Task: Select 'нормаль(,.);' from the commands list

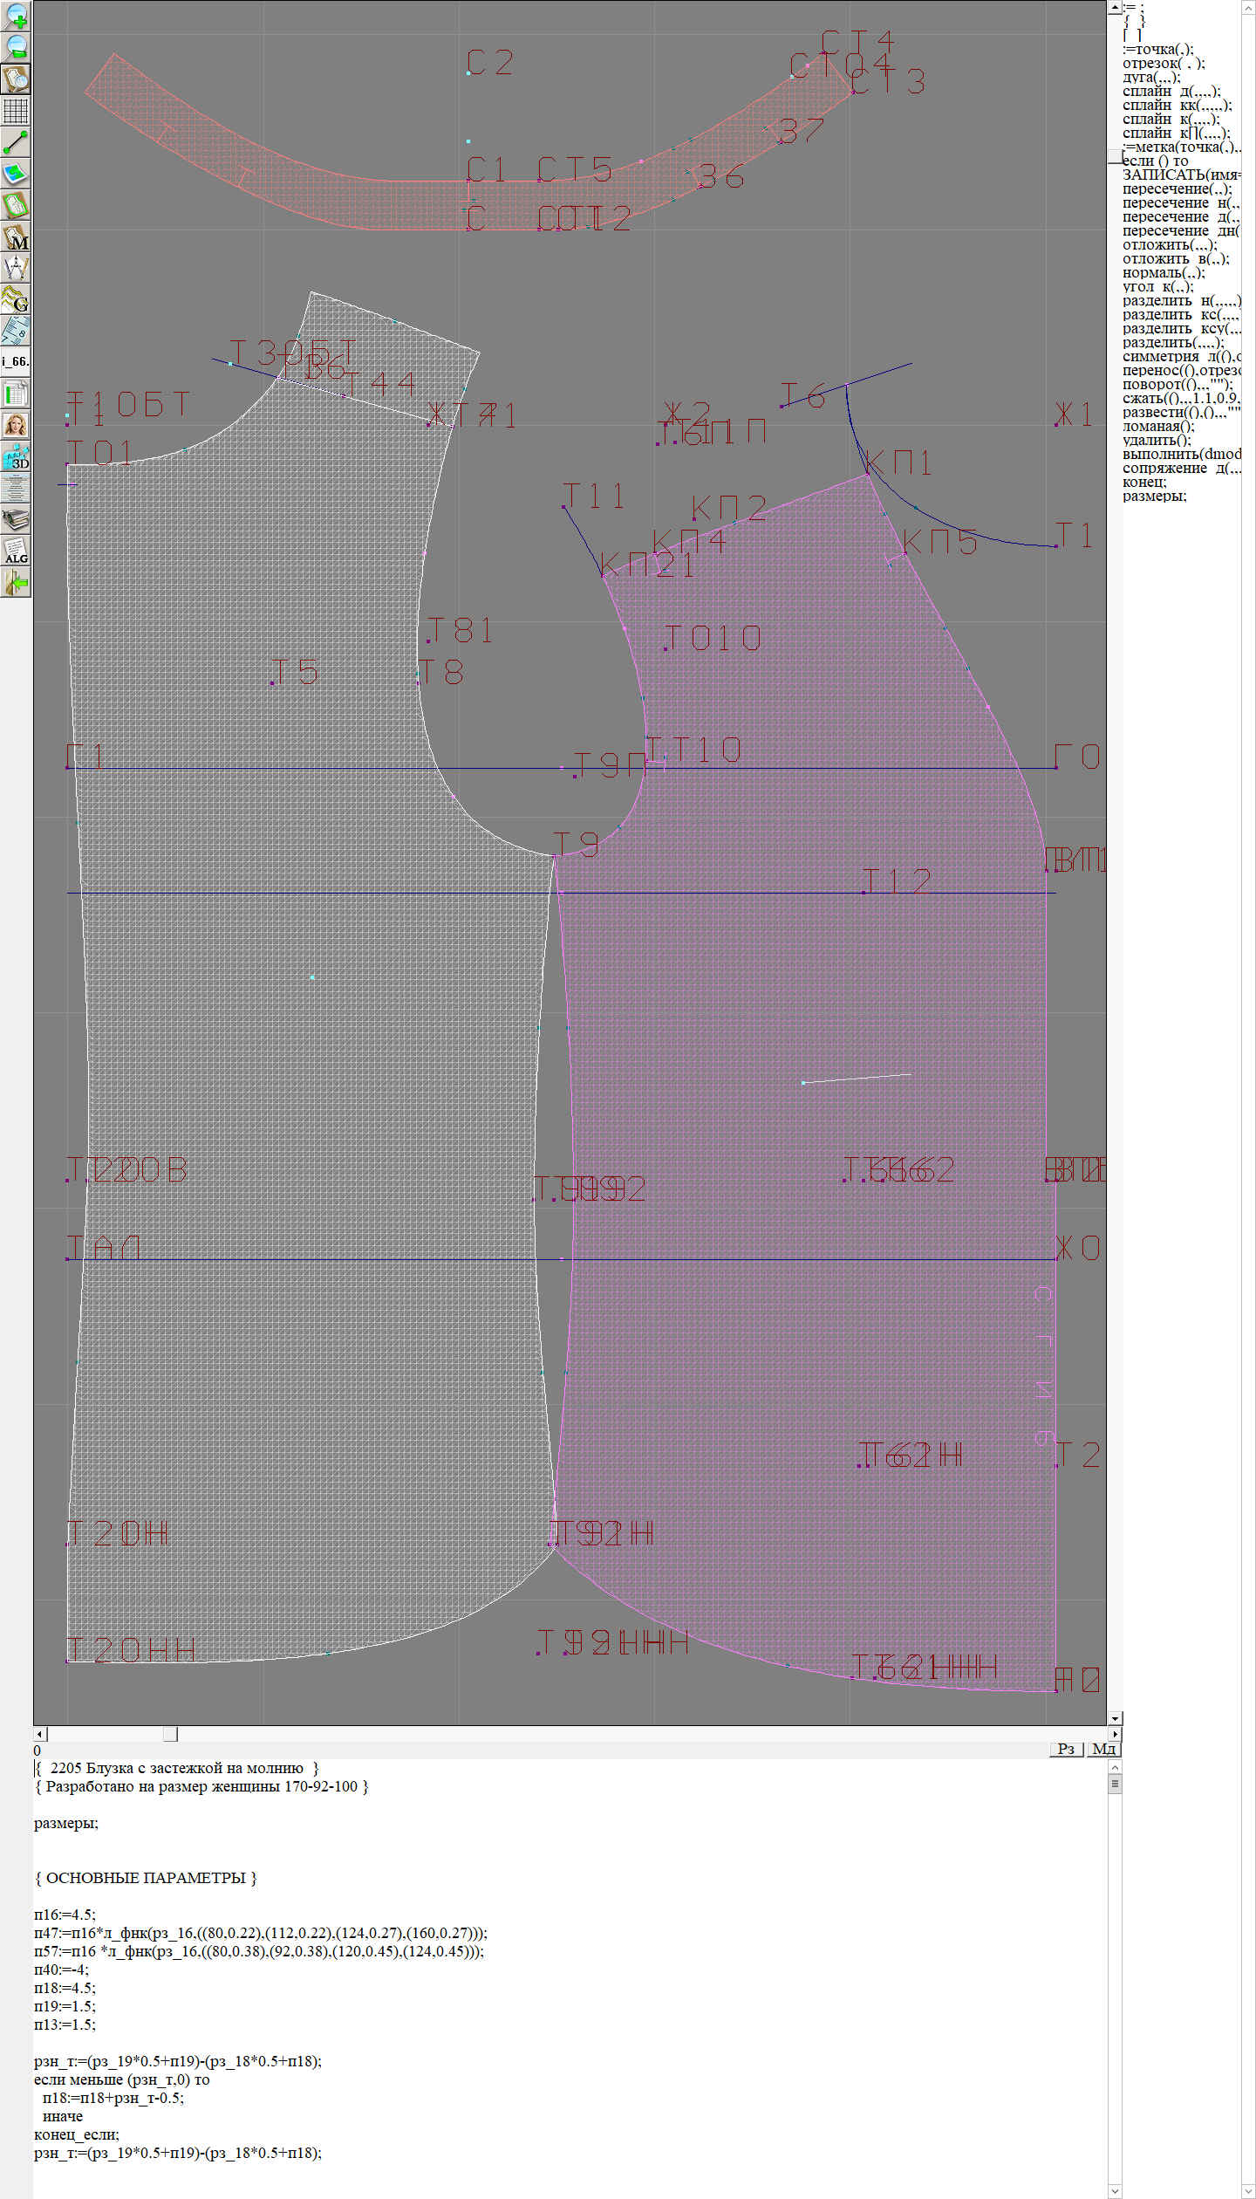Action: click(1163, 273)
